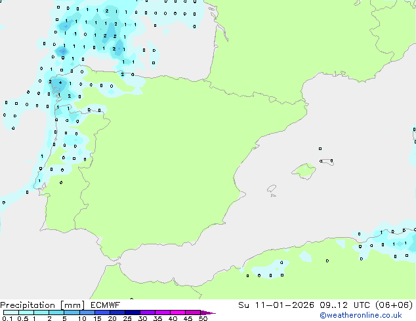This screenshot has height=321, width=416.
Task: Click the legend value '15'
Action: point(97,318)
